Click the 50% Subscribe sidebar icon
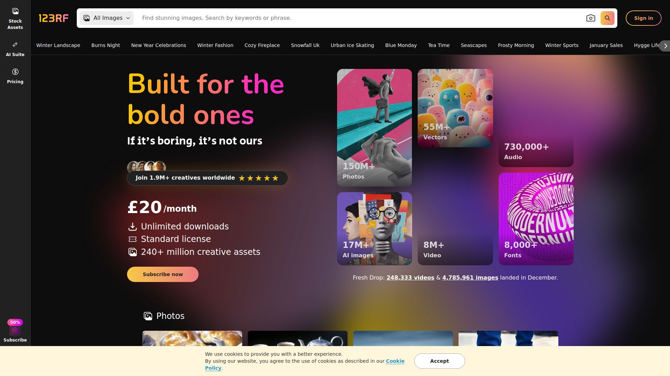Image resolution: width=670 pixels, height=376 pixels. [15, 331]
